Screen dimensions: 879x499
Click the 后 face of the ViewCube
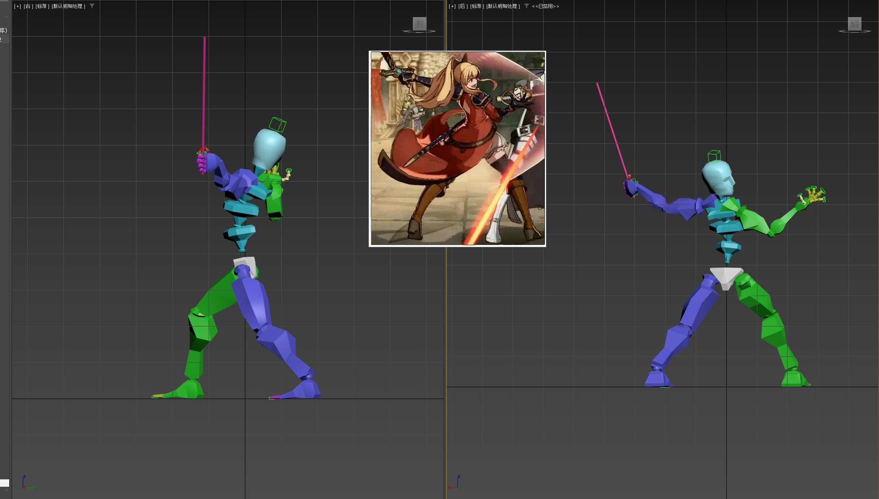855,24
